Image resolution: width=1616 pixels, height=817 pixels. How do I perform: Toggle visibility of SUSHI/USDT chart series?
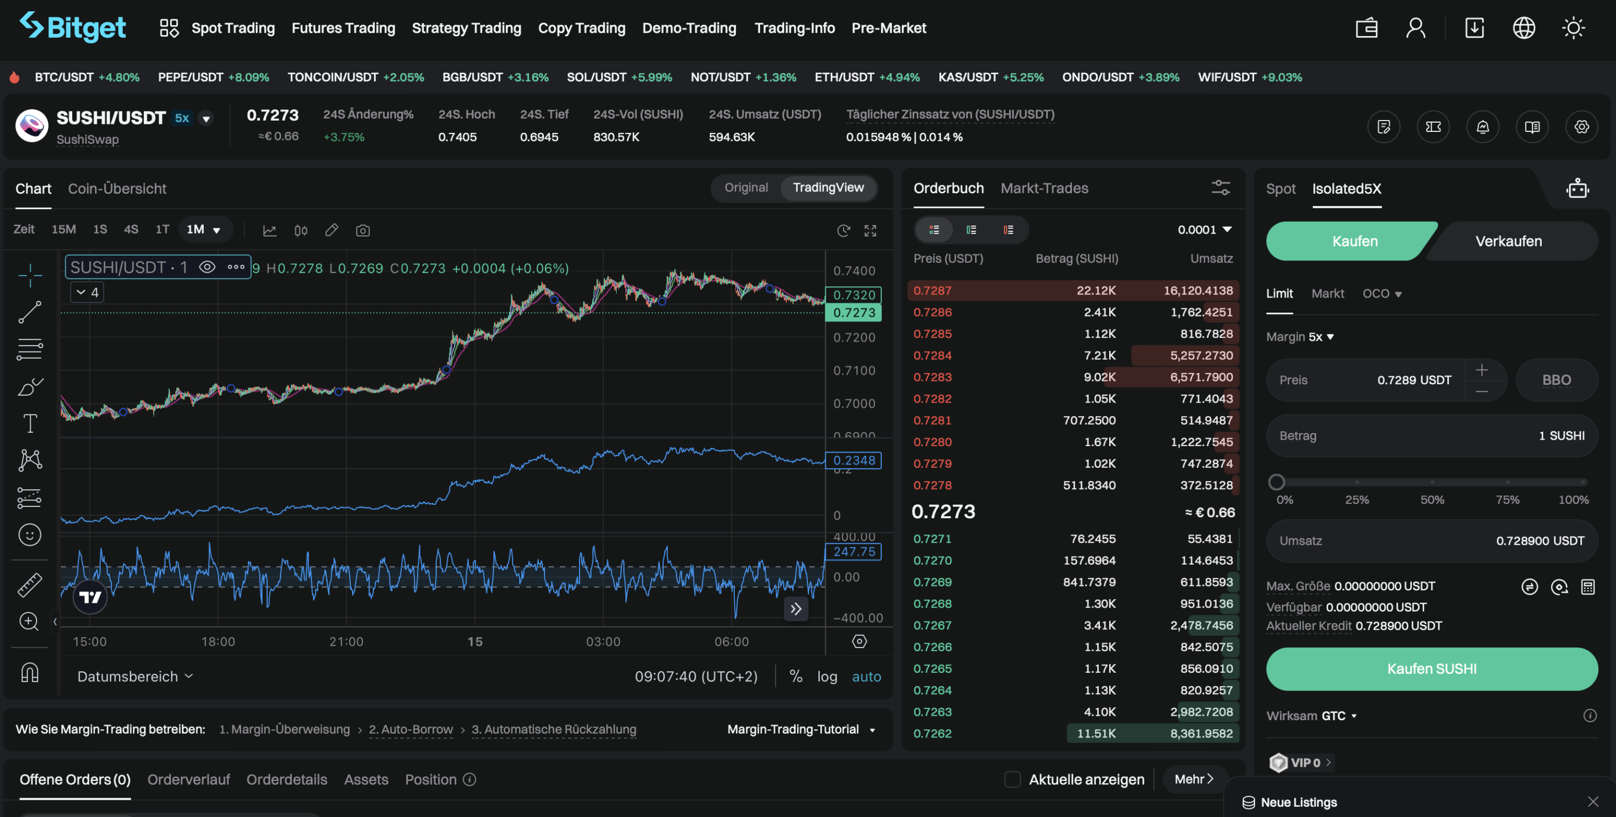207,267
